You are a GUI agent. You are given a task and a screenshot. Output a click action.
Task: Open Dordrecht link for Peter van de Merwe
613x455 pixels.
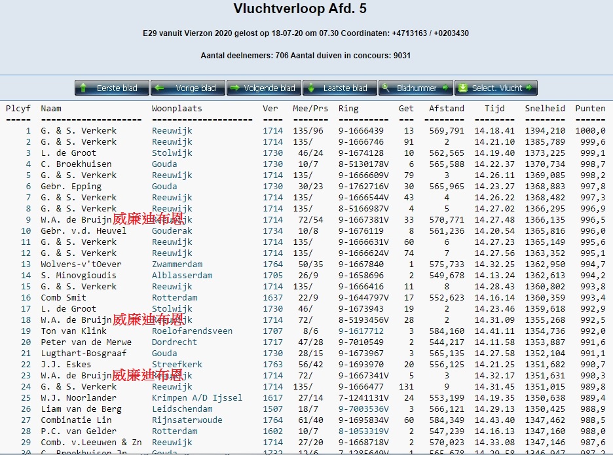coord(175,342)
